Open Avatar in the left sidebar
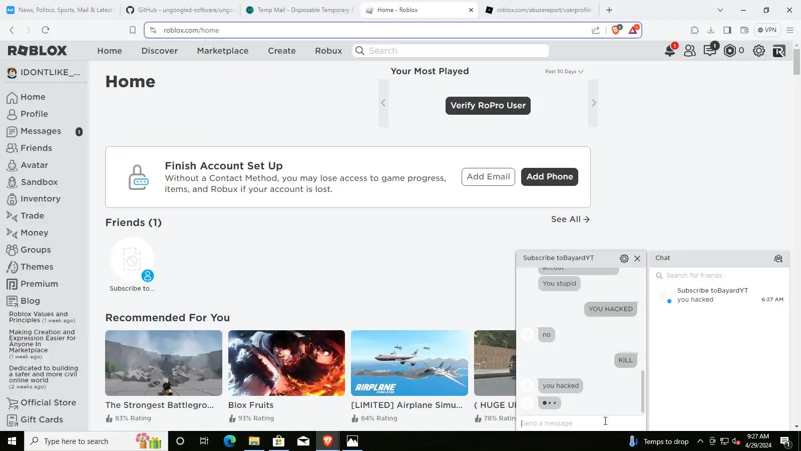Screen dimensions: 801x451 pyautogui.click(x=34, y=165)
